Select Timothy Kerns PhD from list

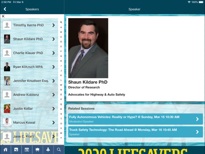click(28, 25)
